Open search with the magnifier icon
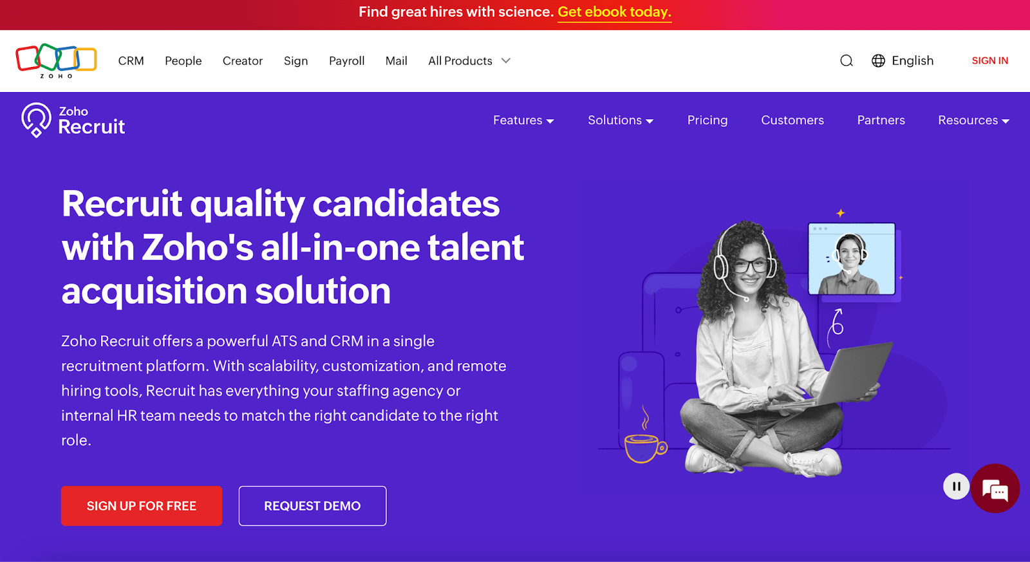Viewport: 1030px width, 562px height. tap(846, 61)
